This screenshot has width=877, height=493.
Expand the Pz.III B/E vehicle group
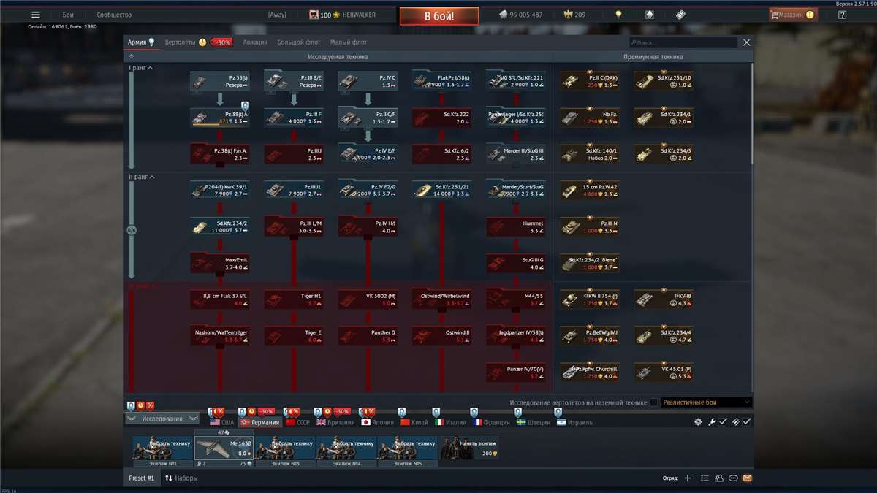[x=294, y=80]
